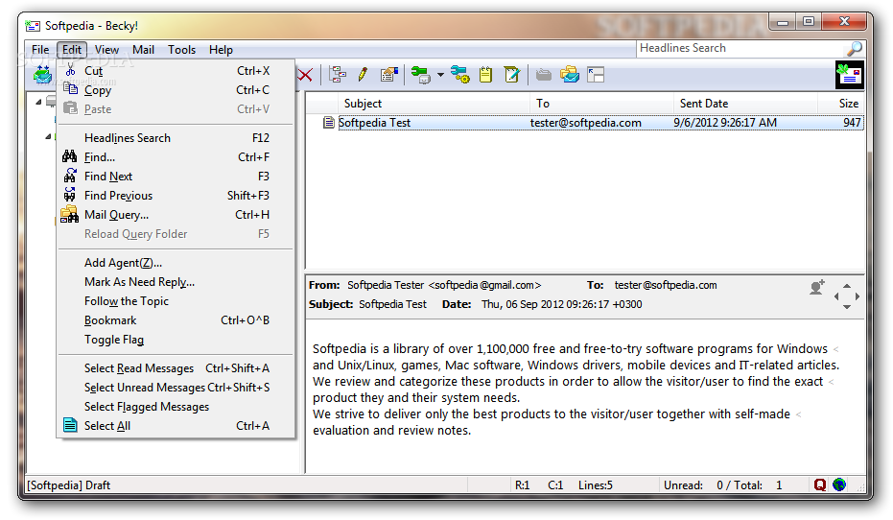
Task: Click the [Softpedia] Draft status bar text
Action: point(69,485)
